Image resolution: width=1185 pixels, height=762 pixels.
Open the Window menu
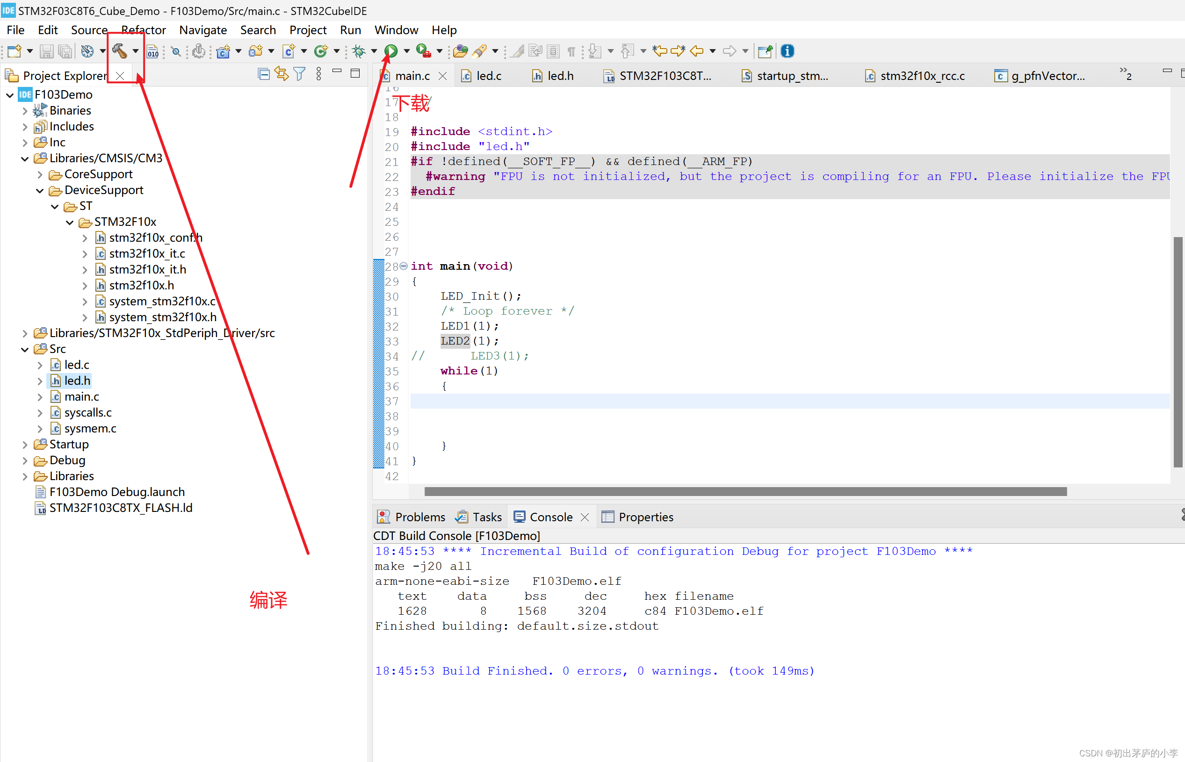(x=396, y=30)
